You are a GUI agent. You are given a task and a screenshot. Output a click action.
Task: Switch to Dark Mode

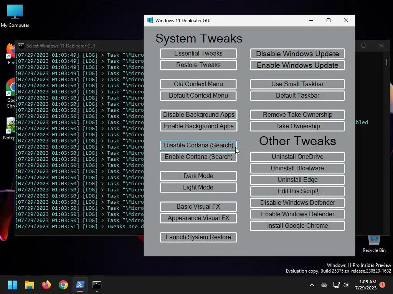pyautogui.click(x=198, y=176)
